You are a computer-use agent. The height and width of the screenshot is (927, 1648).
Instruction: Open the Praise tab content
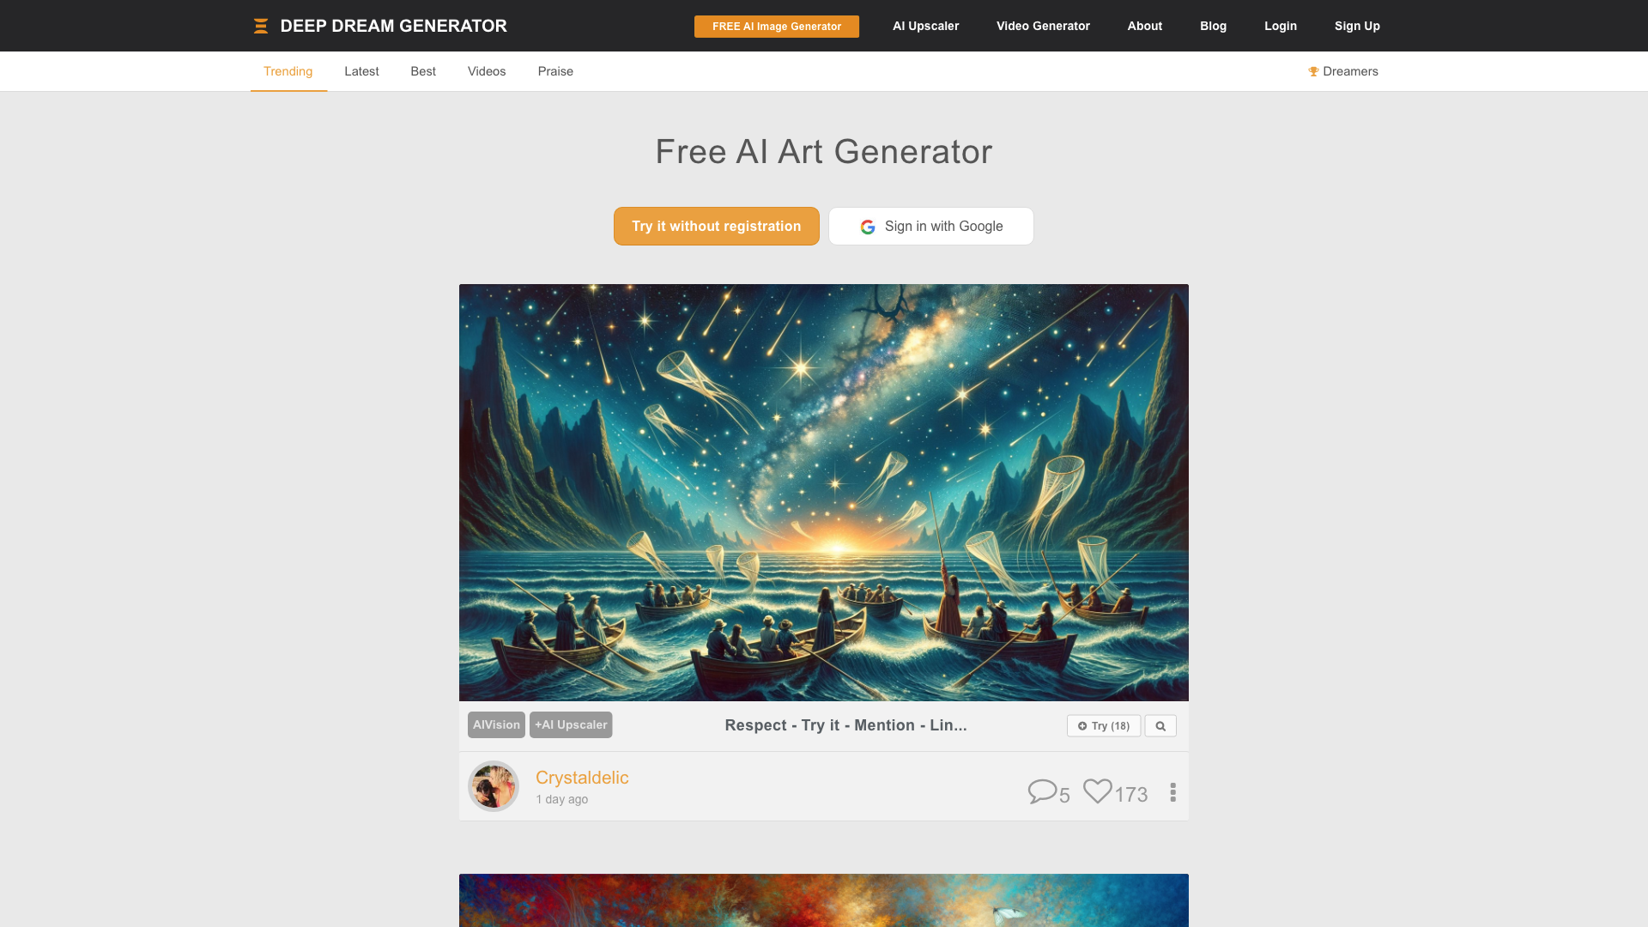(554, 71)
